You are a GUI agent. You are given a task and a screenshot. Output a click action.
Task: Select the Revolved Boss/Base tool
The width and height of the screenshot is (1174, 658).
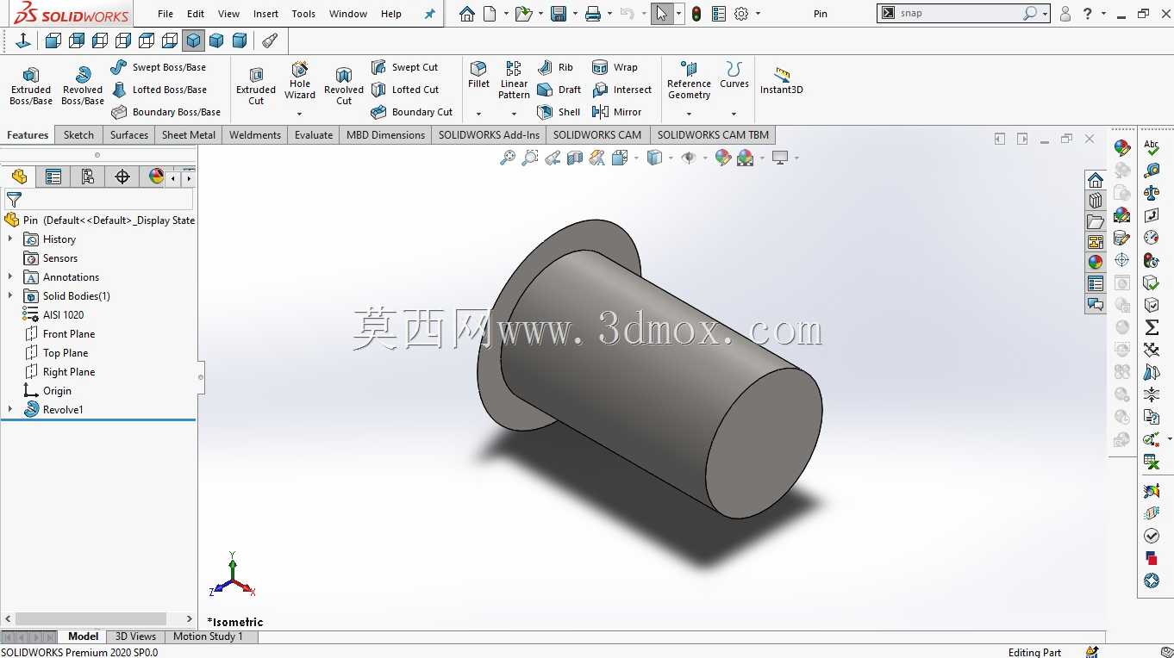[83, 85]
